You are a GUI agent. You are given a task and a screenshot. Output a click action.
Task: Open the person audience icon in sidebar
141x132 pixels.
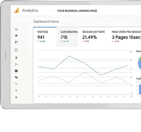(x=16, y=58)
